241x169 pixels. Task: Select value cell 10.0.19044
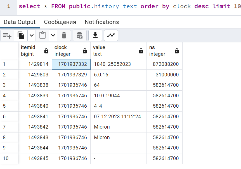pyautogui.click(x=119, y=96)
